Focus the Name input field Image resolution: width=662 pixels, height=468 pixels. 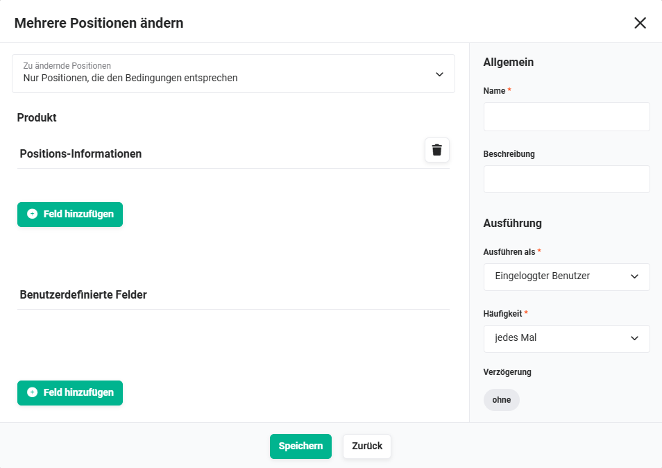click(x=566, y=117)
